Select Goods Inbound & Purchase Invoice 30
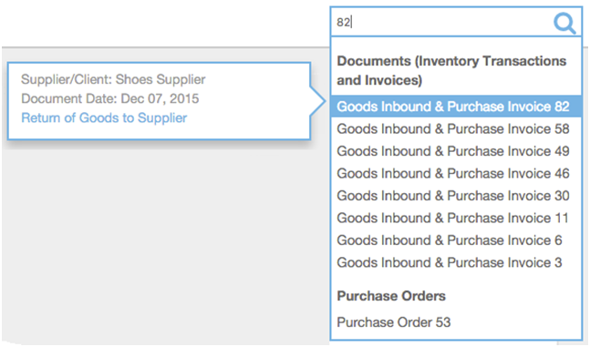 [x=453, y=196]
